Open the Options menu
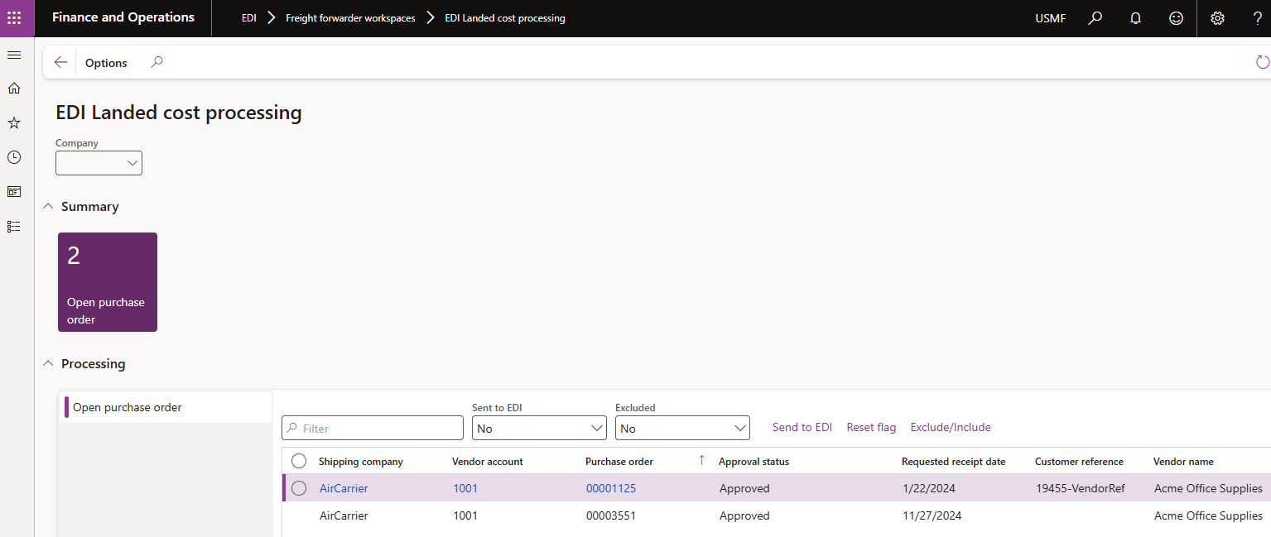The width and height of the screenshot is (1271, 537). click(106, 62)
